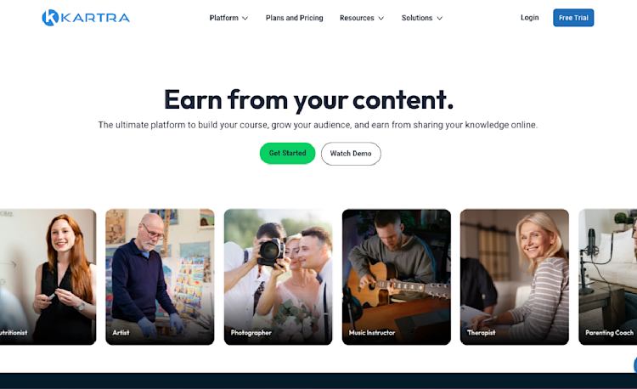The width and height of the screenshot is (637, 389).
Task: Open the chat widget bubble at right edge
Action: [x=635, y=364]
